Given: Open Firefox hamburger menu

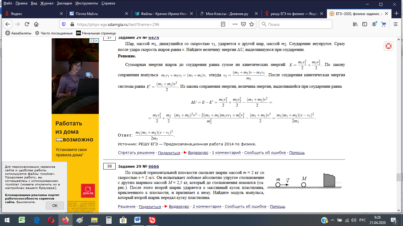Looking at the screenshot, I should (395, 24).
